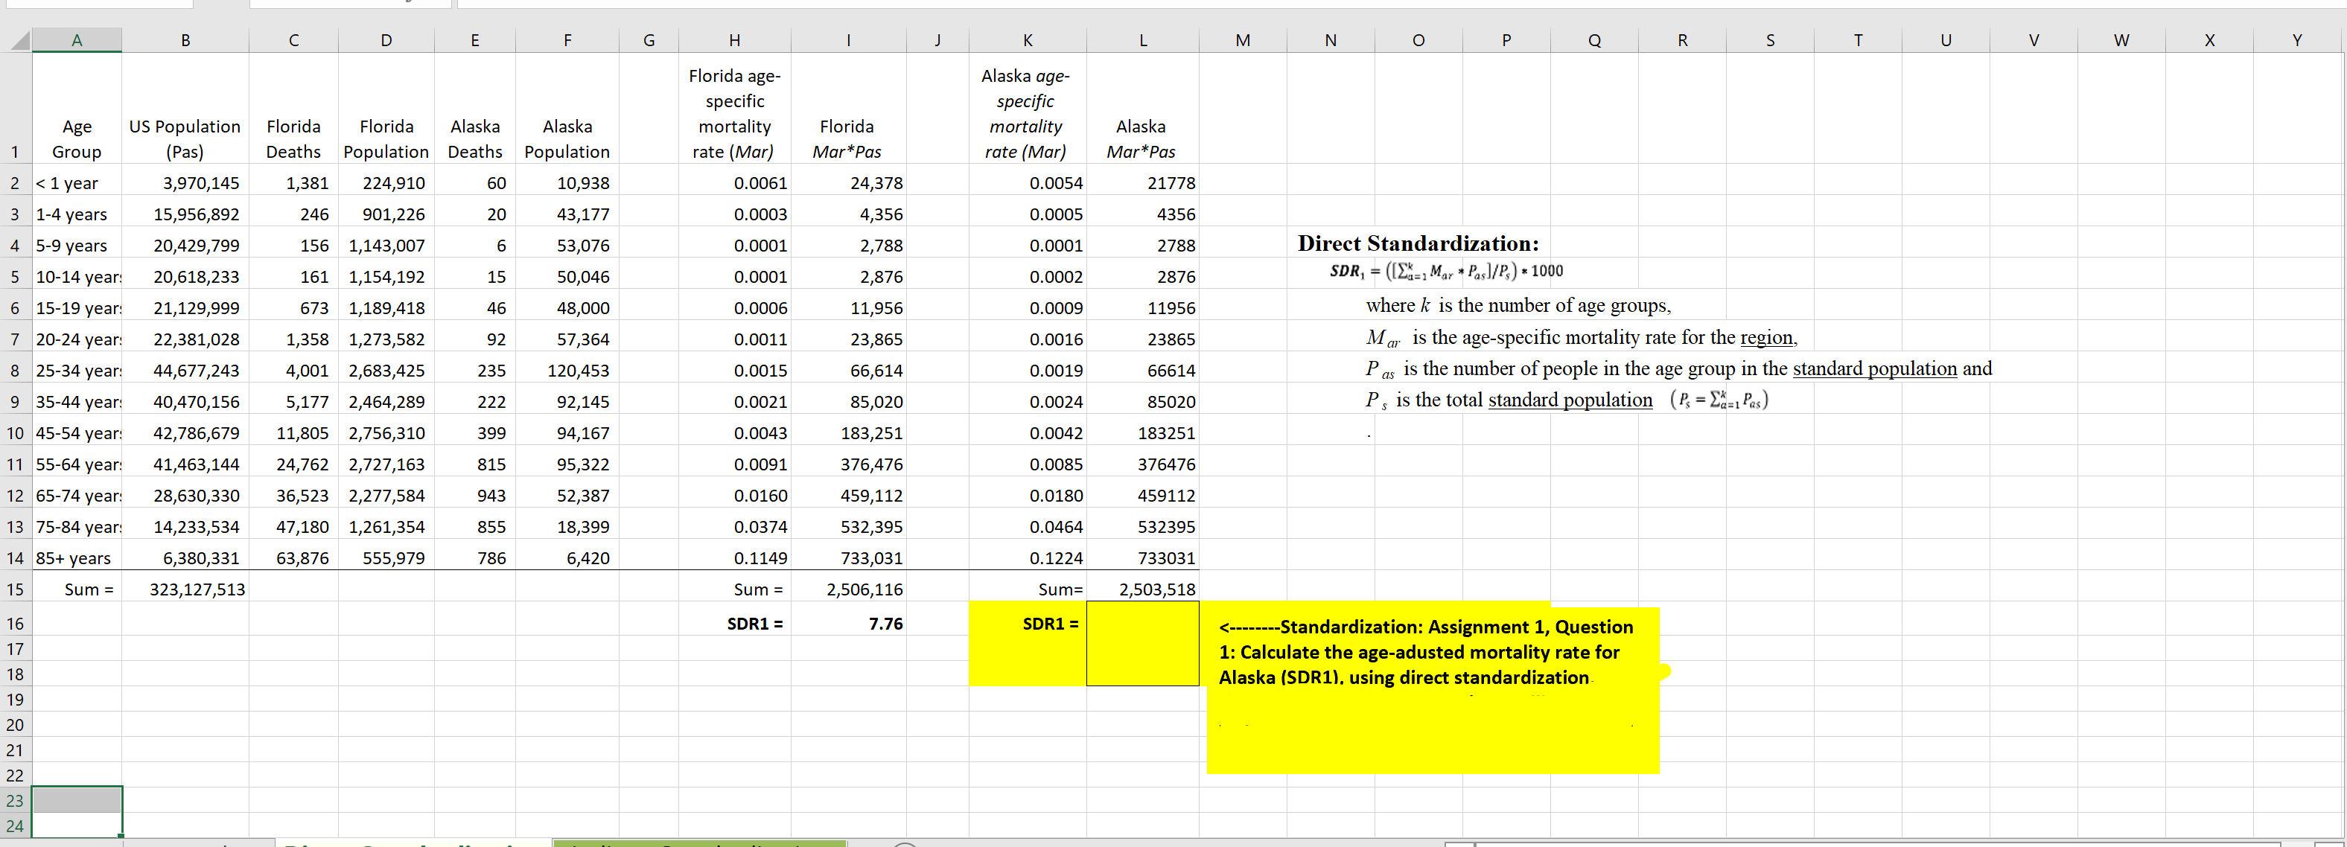The width and height of the screenshot is (2347, 847).
Task: Click Alaska Mar*Pas value 21778
Action: [1142, 183]
